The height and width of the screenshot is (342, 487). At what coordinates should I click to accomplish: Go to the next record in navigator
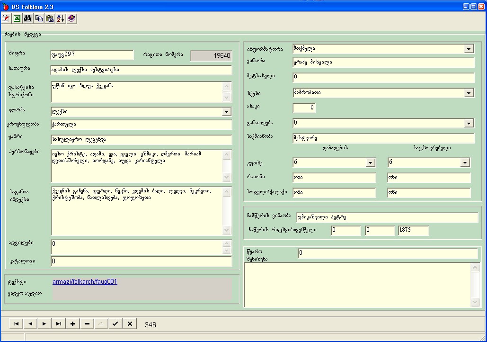pos(44,324)
